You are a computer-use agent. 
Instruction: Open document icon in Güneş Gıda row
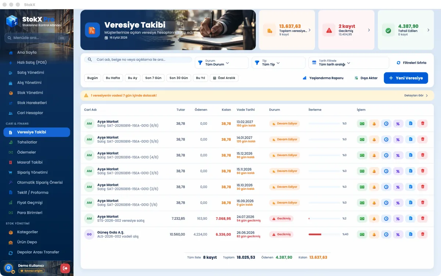(410, 234)
